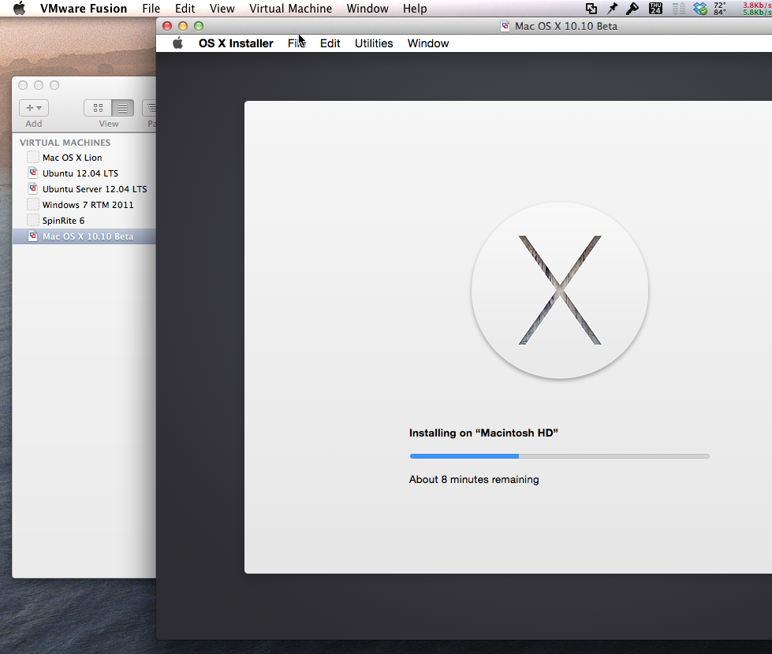Open the Help menu
This screenshot has width=772, height=654.
click(415, 9)
